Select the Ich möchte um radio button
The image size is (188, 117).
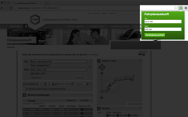pos(24,84)
